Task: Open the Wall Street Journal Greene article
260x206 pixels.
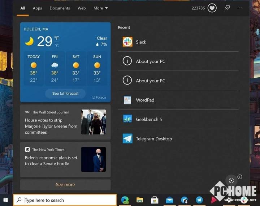Action: 65,122
